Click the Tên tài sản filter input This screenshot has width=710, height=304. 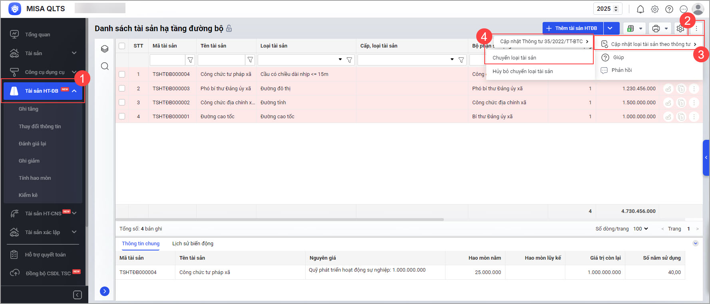pyautogui.click(x=221, y=60)
